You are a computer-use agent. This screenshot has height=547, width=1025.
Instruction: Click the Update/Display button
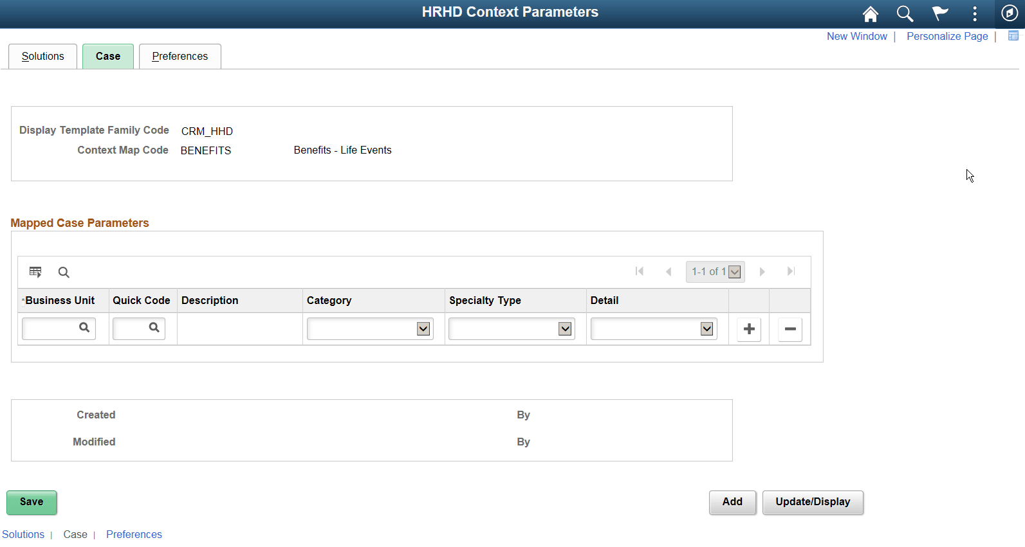tap(813, 503)
